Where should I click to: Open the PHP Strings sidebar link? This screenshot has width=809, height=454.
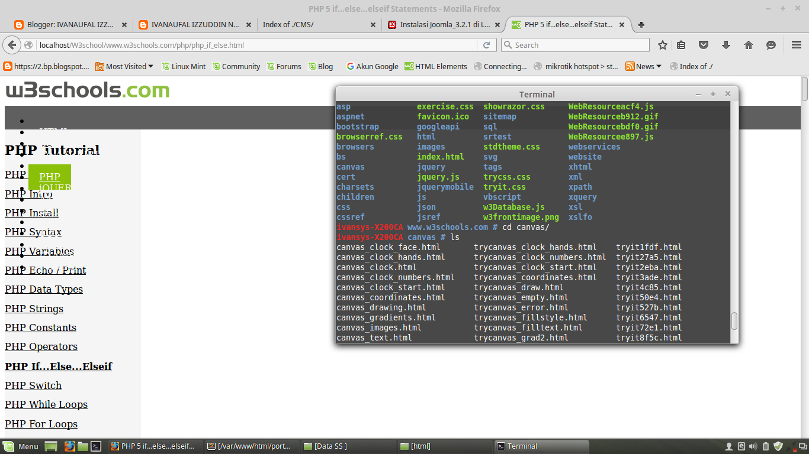tap(34, 309)
